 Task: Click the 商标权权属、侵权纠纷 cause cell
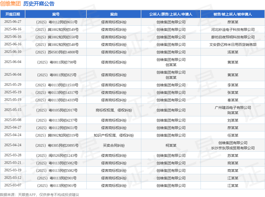pos(114,110)
